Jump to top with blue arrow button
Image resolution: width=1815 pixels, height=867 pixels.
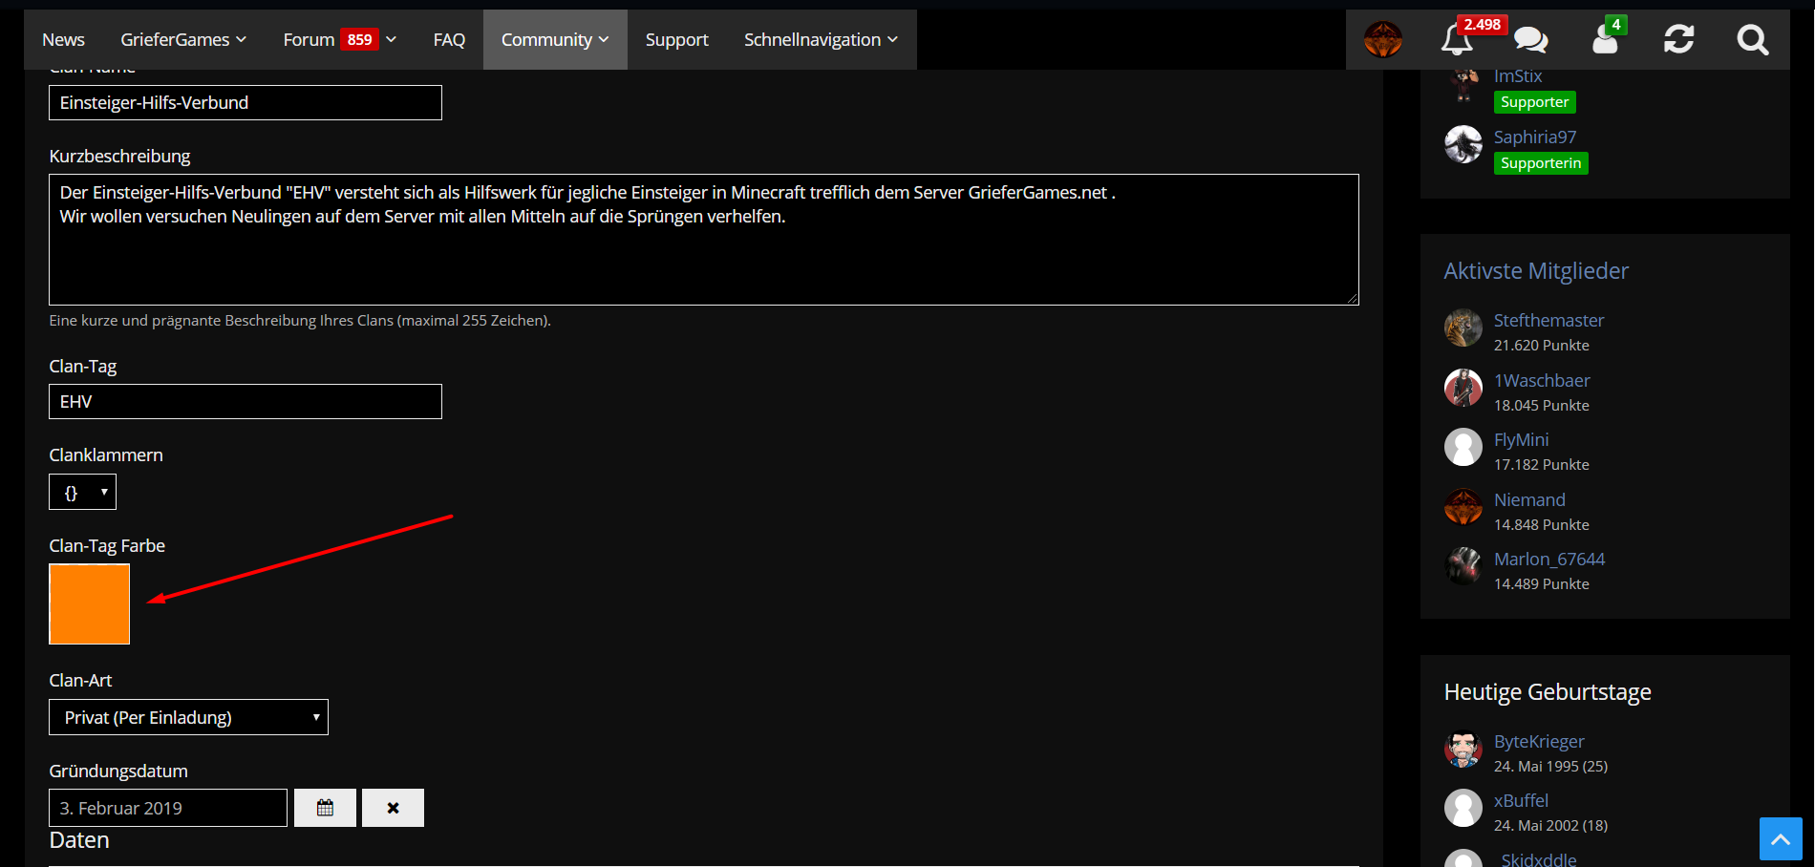coord(1781,839)
